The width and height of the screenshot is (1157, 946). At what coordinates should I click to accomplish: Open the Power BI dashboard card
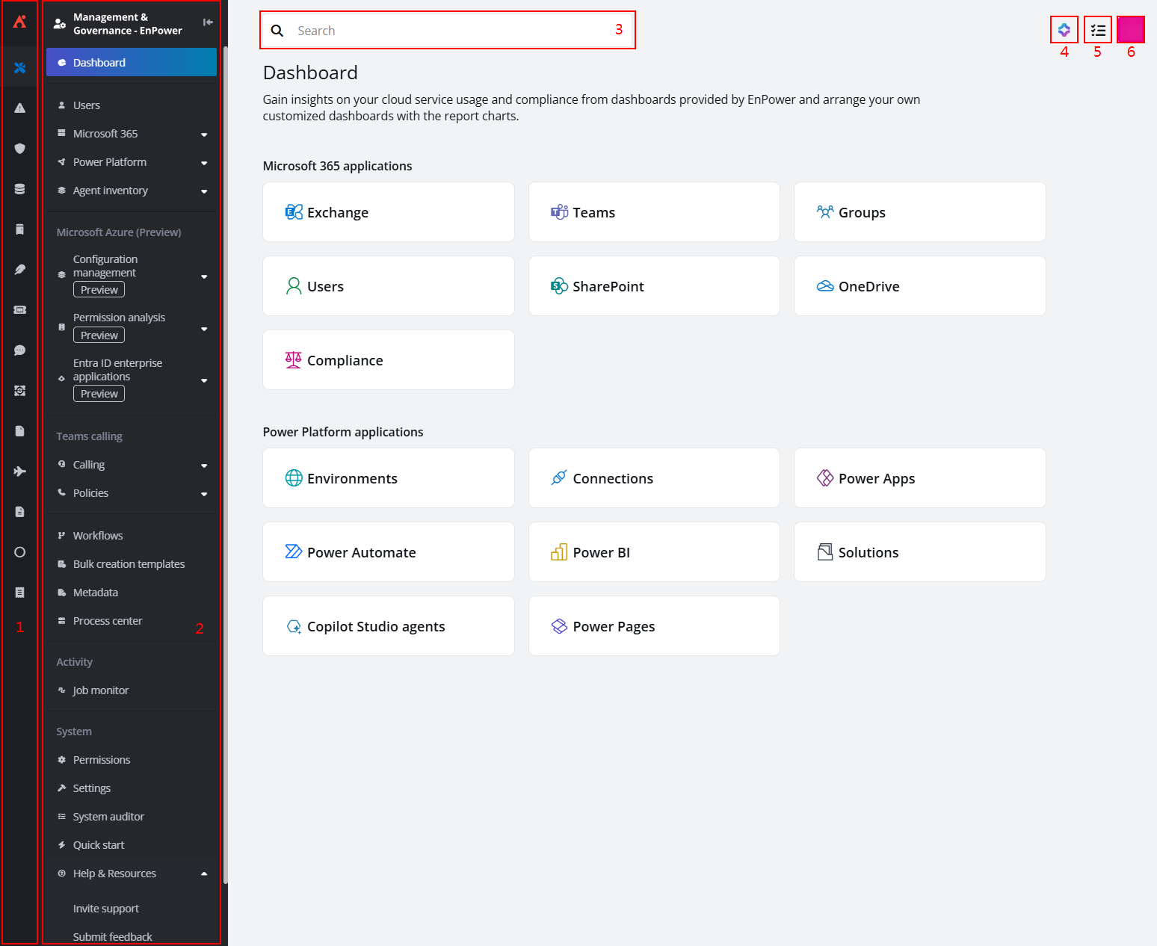654,552
